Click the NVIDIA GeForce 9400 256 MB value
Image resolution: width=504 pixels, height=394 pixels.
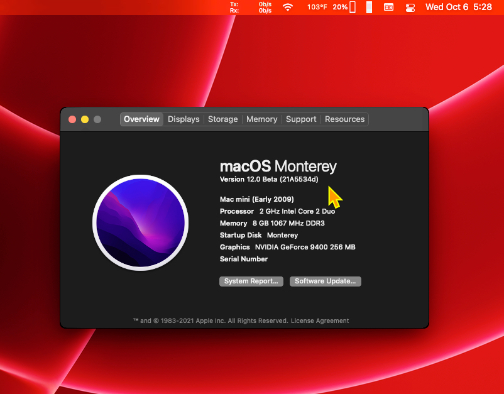coord(305,247)
